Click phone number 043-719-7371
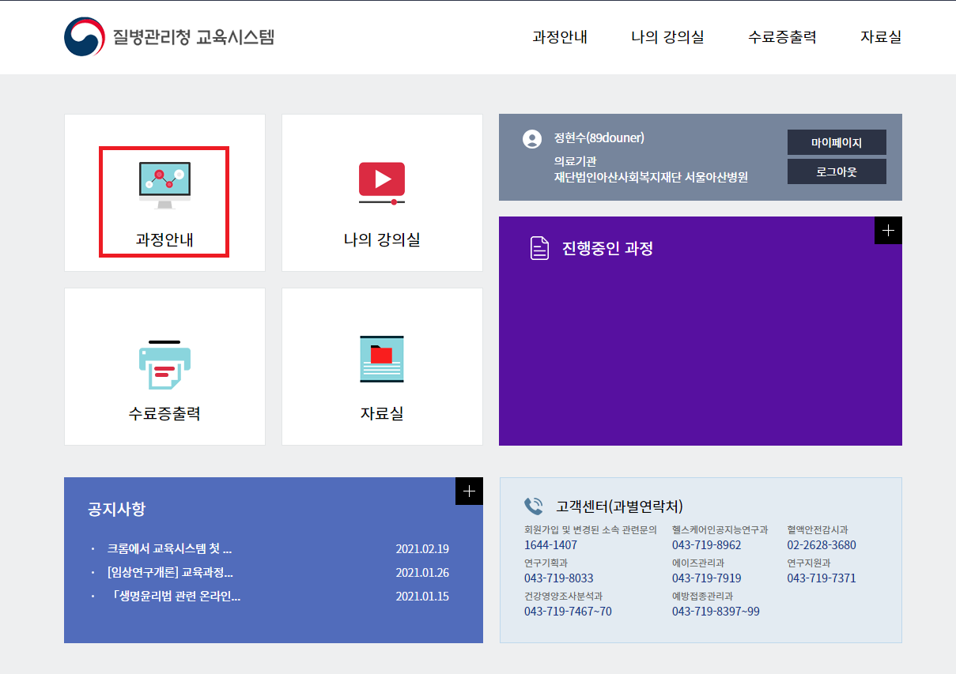Viewport: 956px width, 674px height. (822, 578)
